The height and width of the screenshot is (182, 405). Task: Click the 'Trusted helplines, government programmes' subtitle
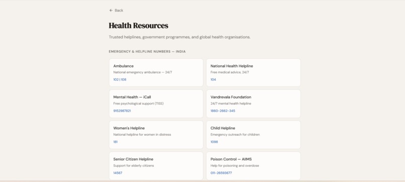click(x=179, y=37)
